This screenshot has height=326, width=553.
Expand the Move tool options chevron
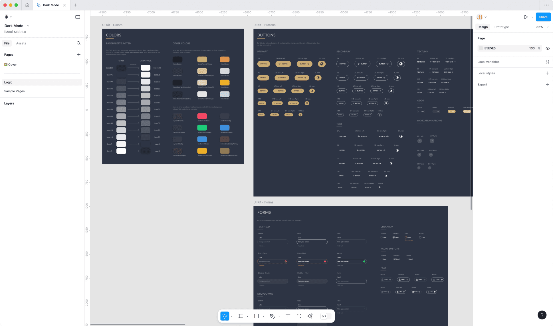coord(232,316)
